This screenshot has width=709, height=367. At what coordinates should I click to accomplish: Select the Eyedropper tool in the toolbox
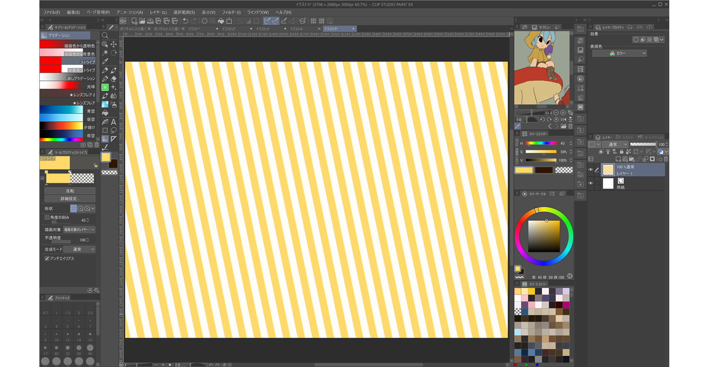point(105,61)
